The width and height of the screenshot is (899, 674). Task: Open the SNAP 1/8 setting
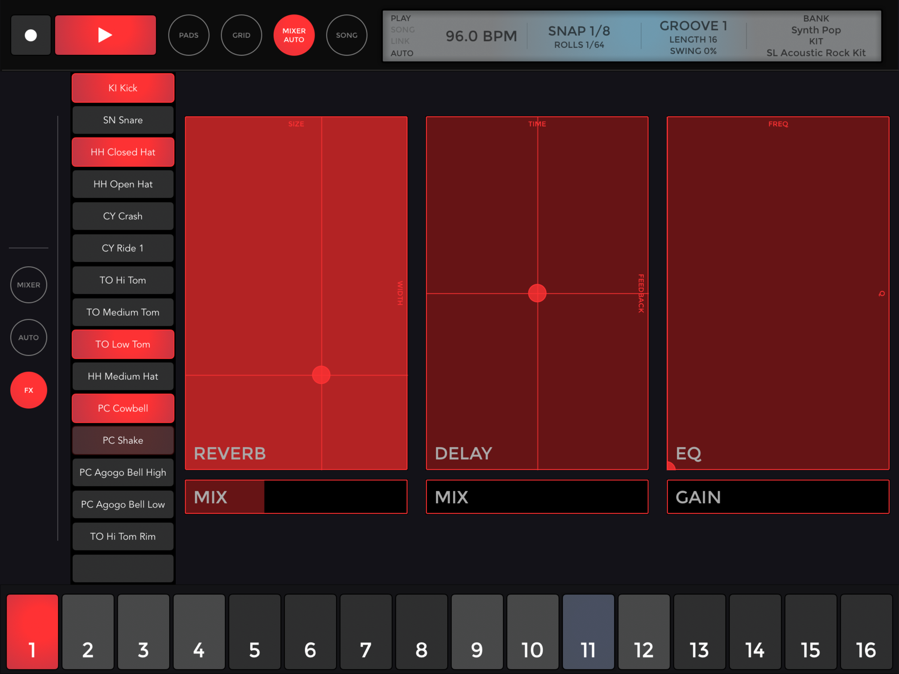579,36
